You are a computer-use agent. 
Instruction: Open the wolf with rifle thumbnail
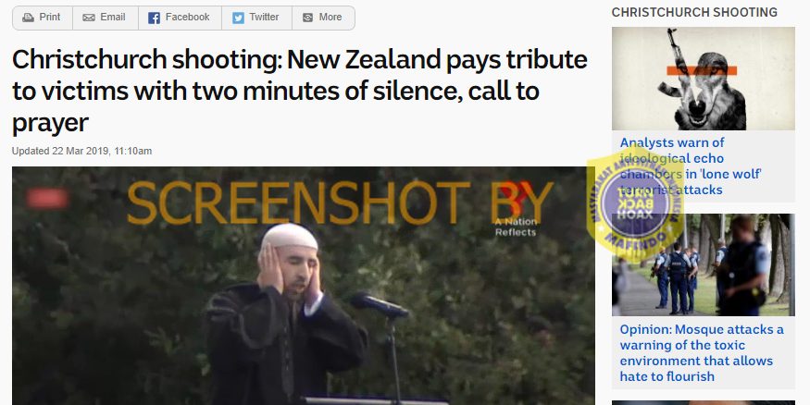pyautogui.click(x=703, y=79)
